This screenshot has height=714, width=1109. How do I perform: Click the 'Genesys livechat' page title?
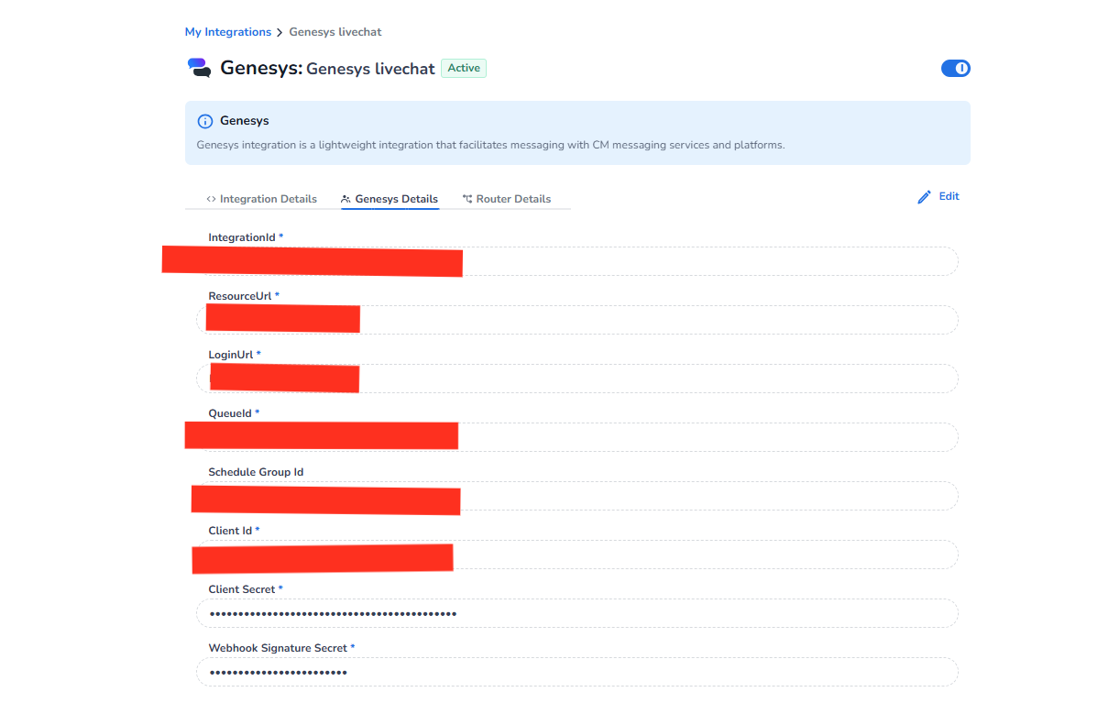click(x=370, y=69)
